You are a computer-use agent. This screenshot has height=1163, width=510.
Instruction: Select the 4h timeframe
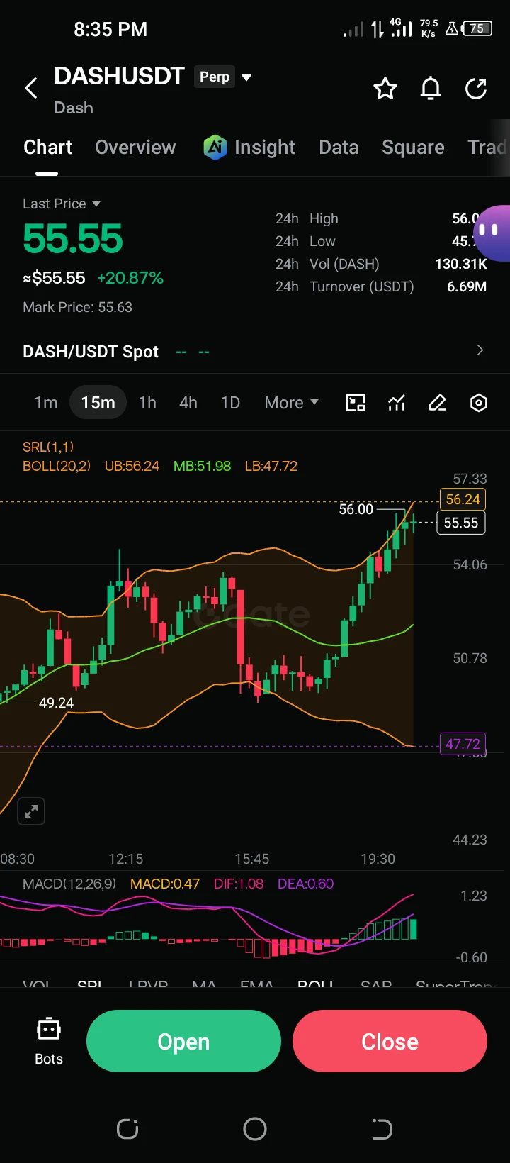[x=188, y=403]
